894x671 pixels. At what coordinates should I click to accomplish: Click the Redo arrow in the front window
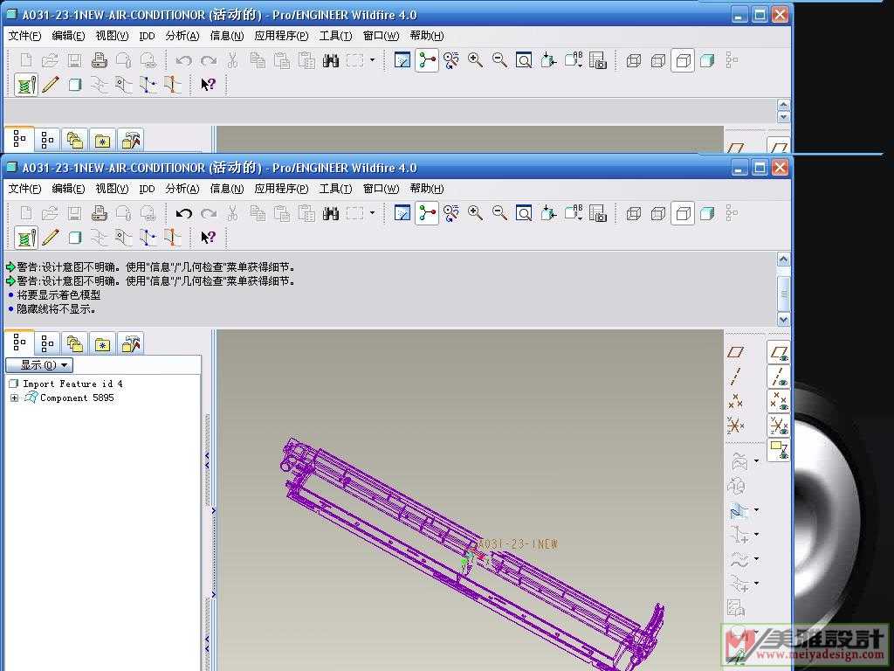(209, 213)
